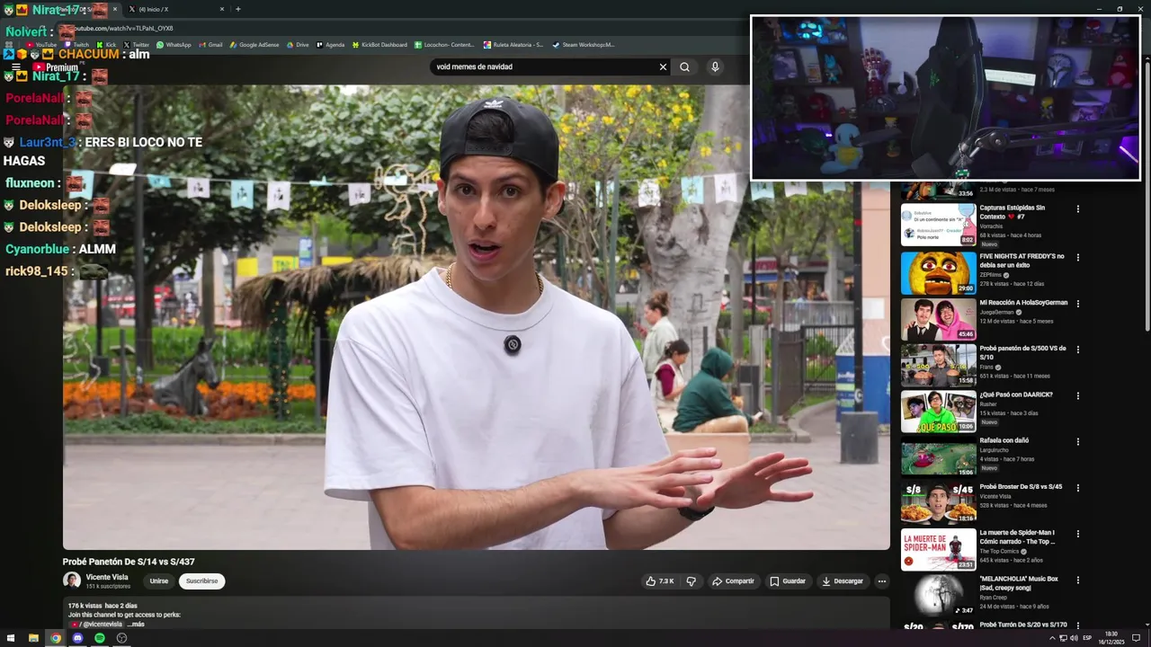
Task: Open the Kick bookmark
Action: 106,45
